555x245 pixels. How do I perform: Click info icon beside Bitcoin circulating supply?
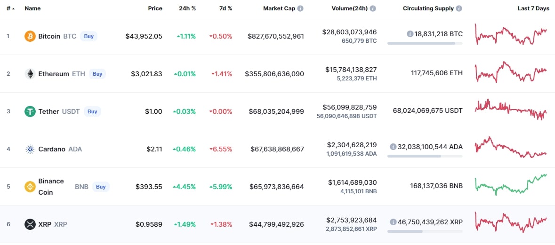(x=410, y=34)
